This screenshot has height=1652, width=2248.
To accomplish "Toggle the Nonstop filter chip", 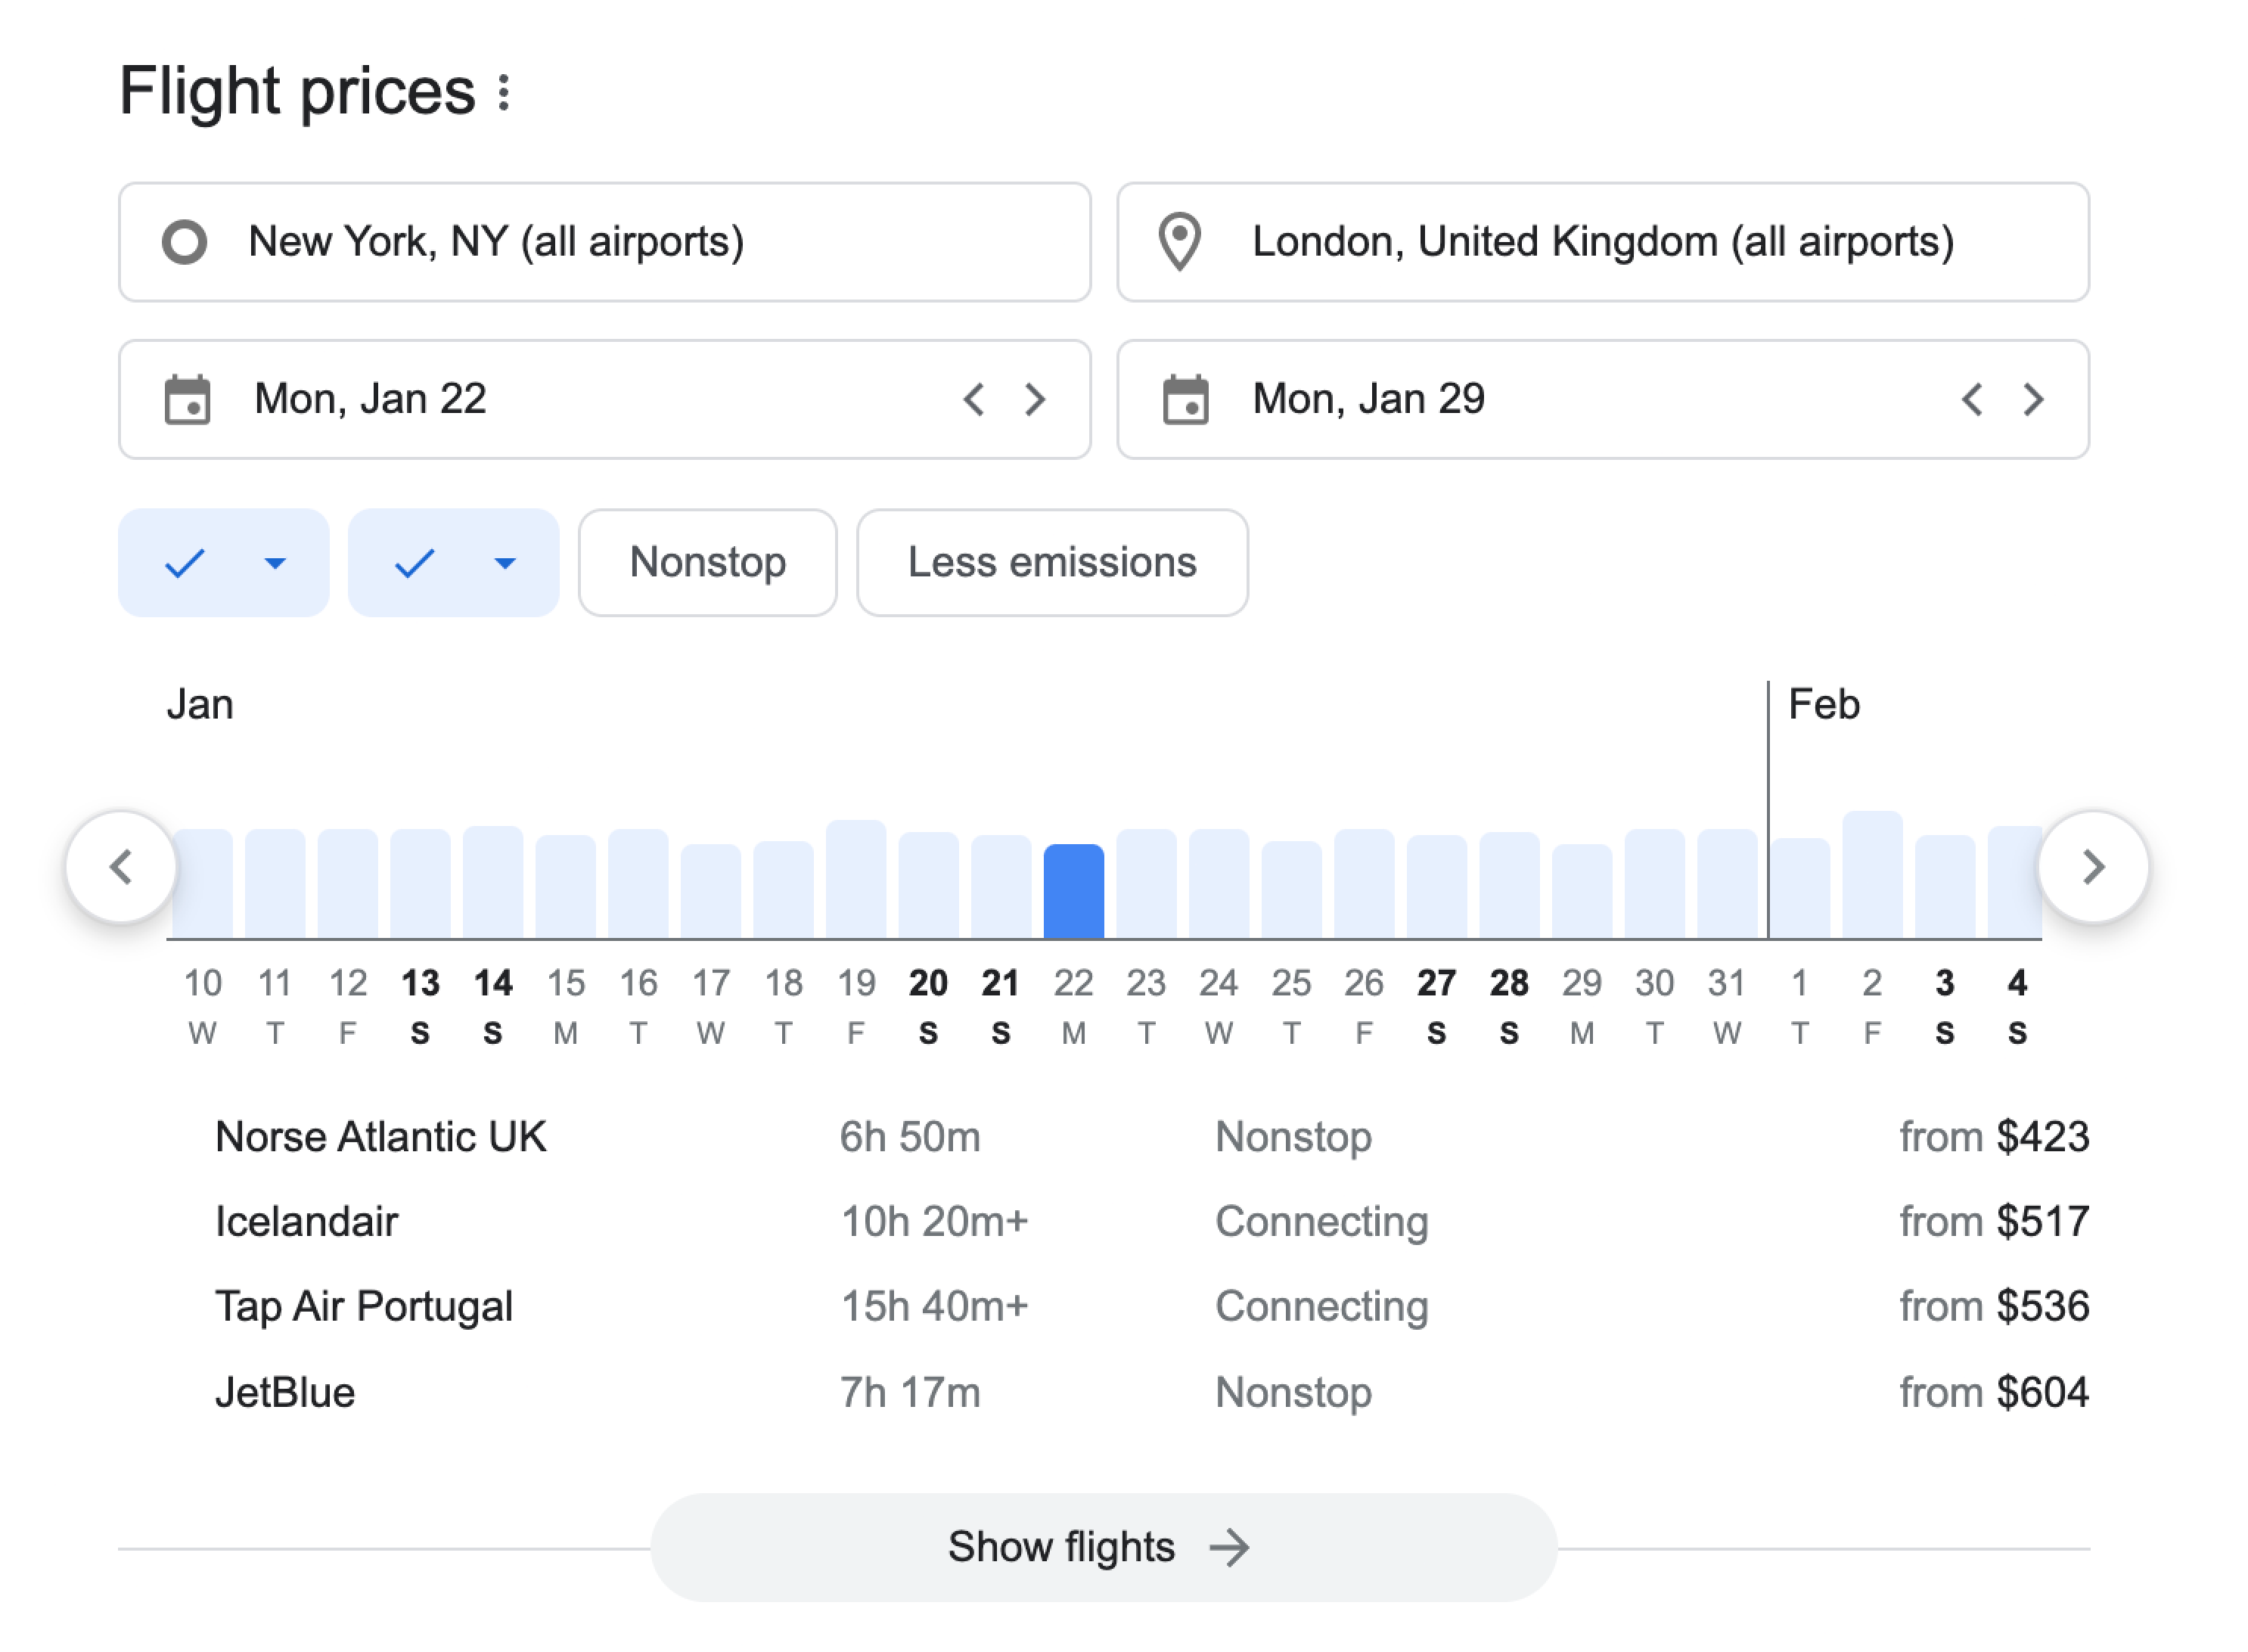I will pos(707,563).
